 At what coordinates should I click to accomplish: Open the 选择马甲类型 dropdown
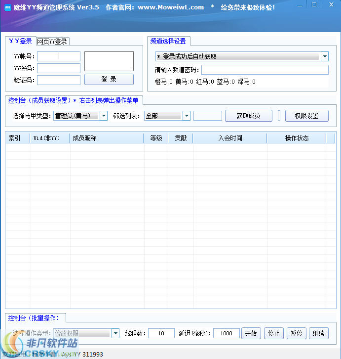pyautogui.click(x=104, y=116)
